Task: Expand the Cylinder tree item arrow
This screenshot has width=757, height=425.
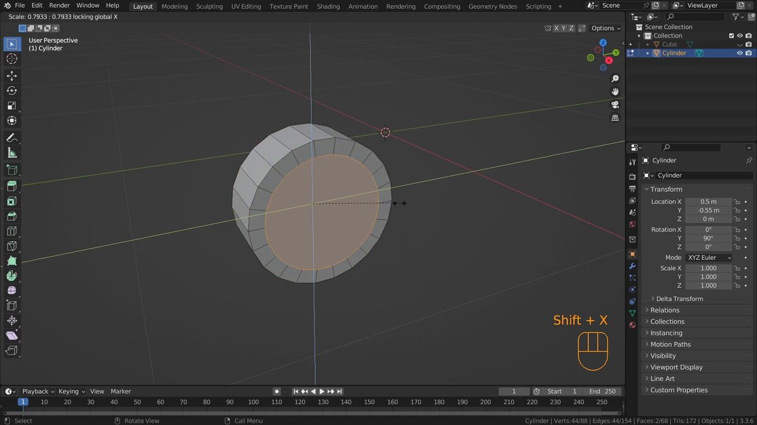Action: coord(648,53)
